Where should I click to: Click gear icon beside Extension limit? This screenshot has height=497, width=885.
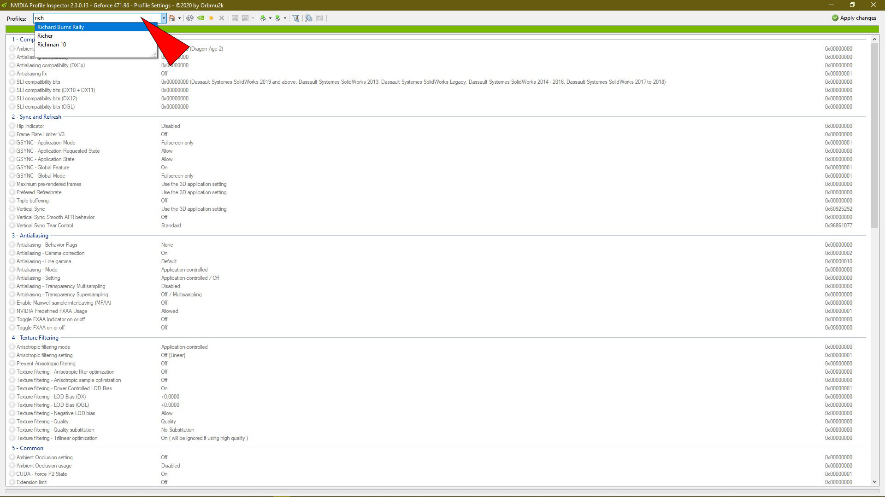pyautogui.click(x=12, y=482)
